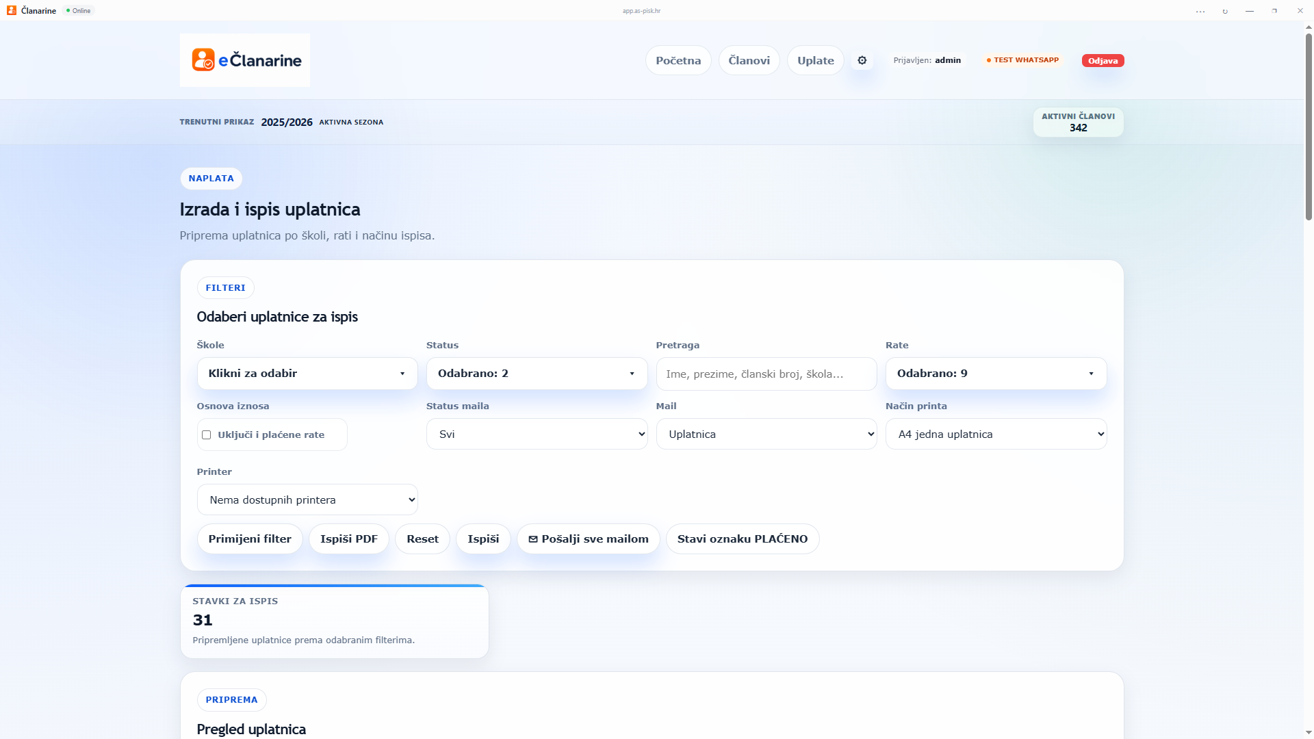Click the 'Izrada i ispis uplatnica' heading
This screenshot has height=739, width=1314.
tap(270, 209)
